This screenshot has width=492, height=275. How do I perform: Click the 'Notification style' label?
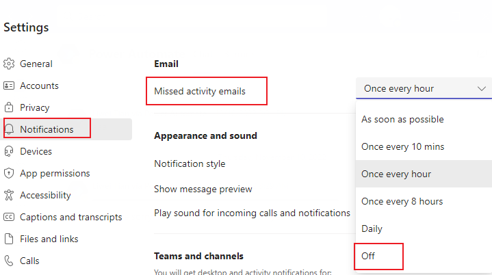click(x=190, y=163)
